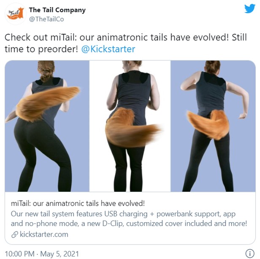The image size is (260, 259).
Task: Open the right tail photo panel
Action: tap(213, 126)
